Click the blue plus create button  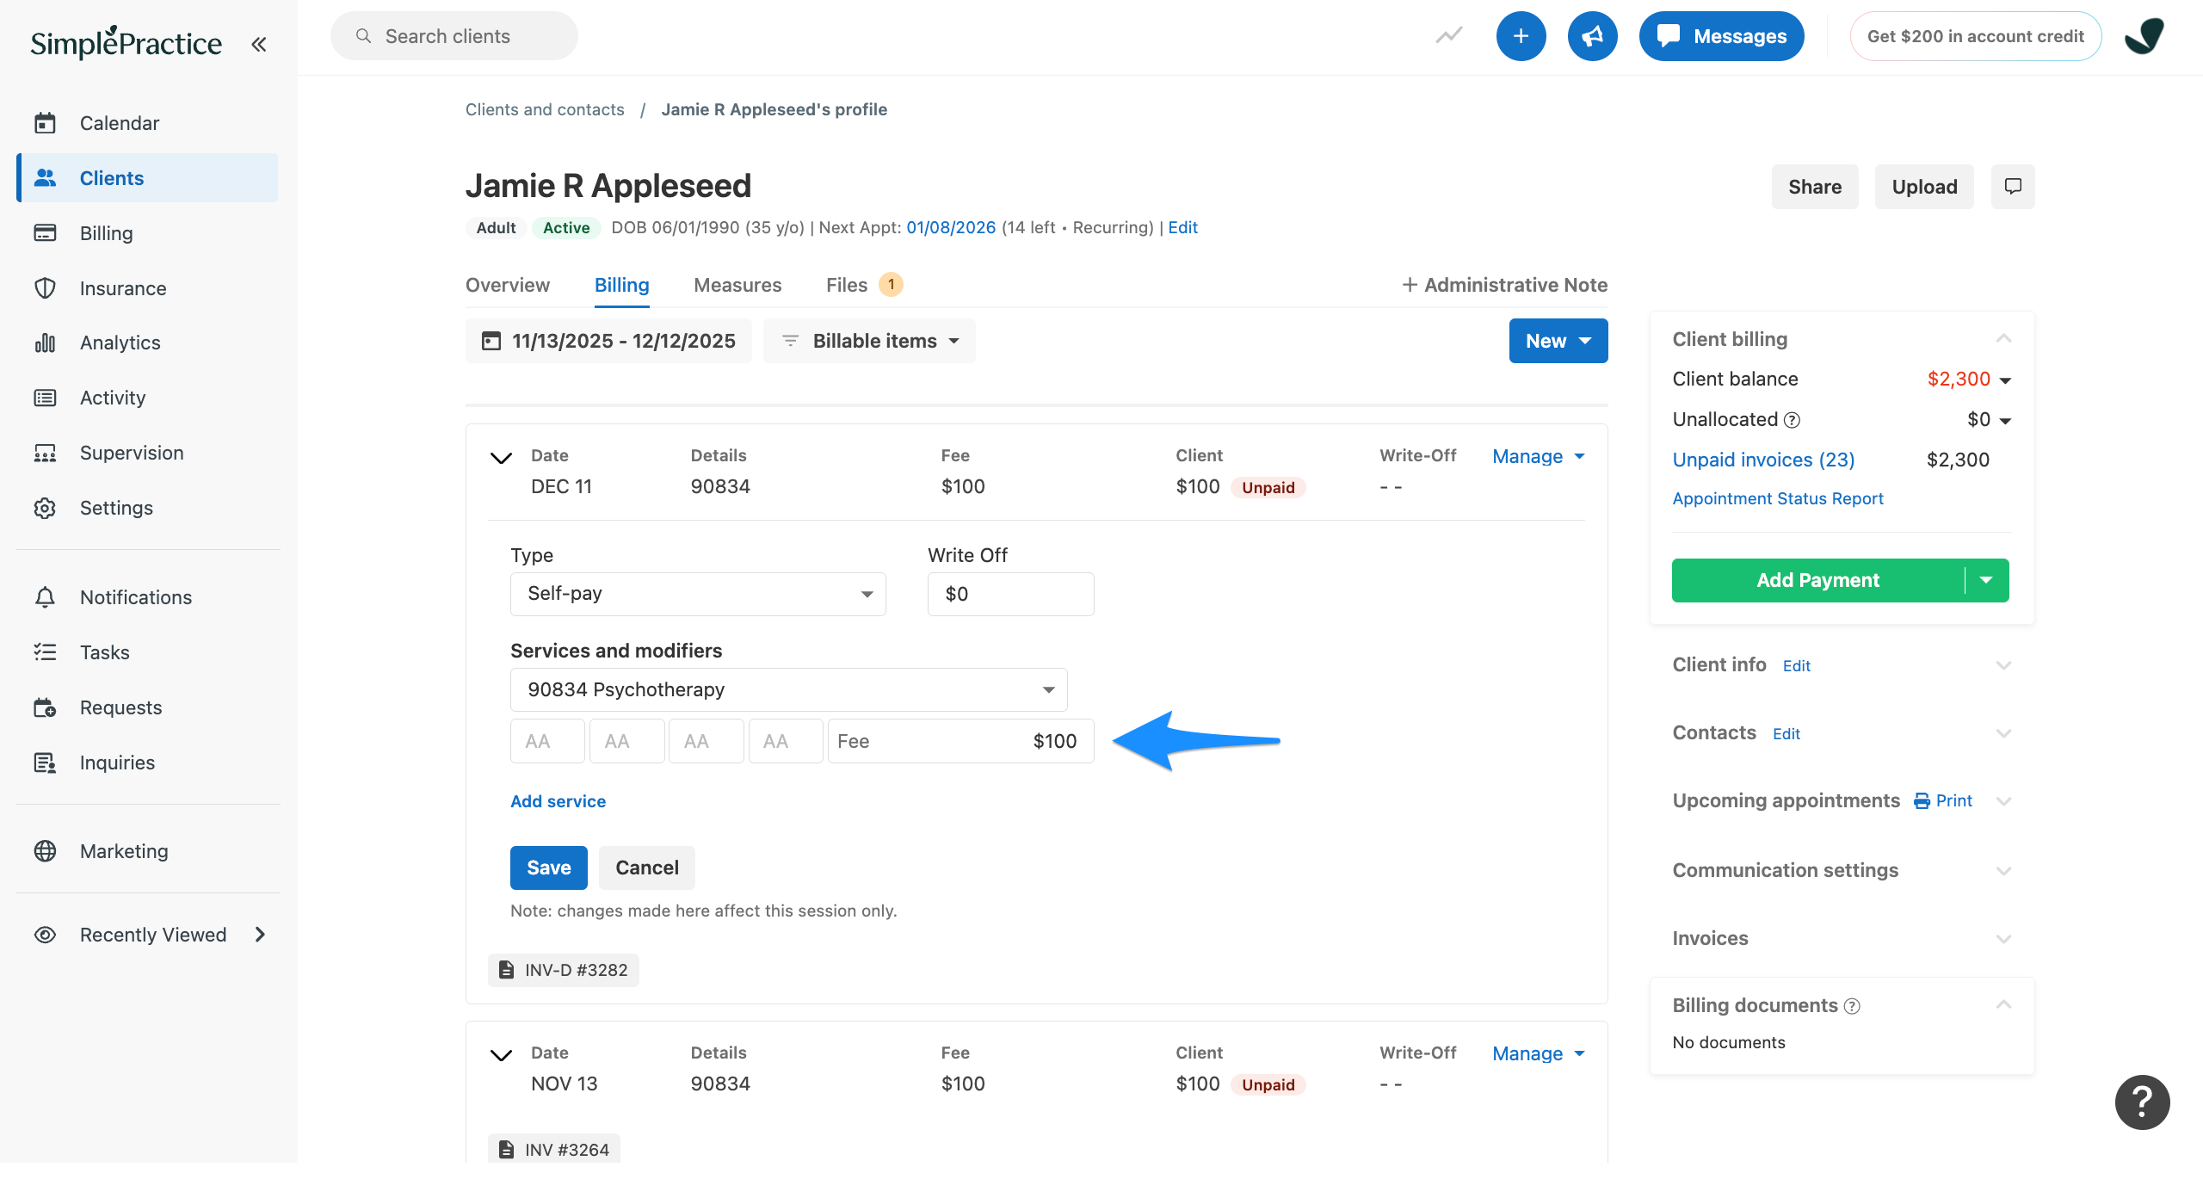[x=1521, y=36]
